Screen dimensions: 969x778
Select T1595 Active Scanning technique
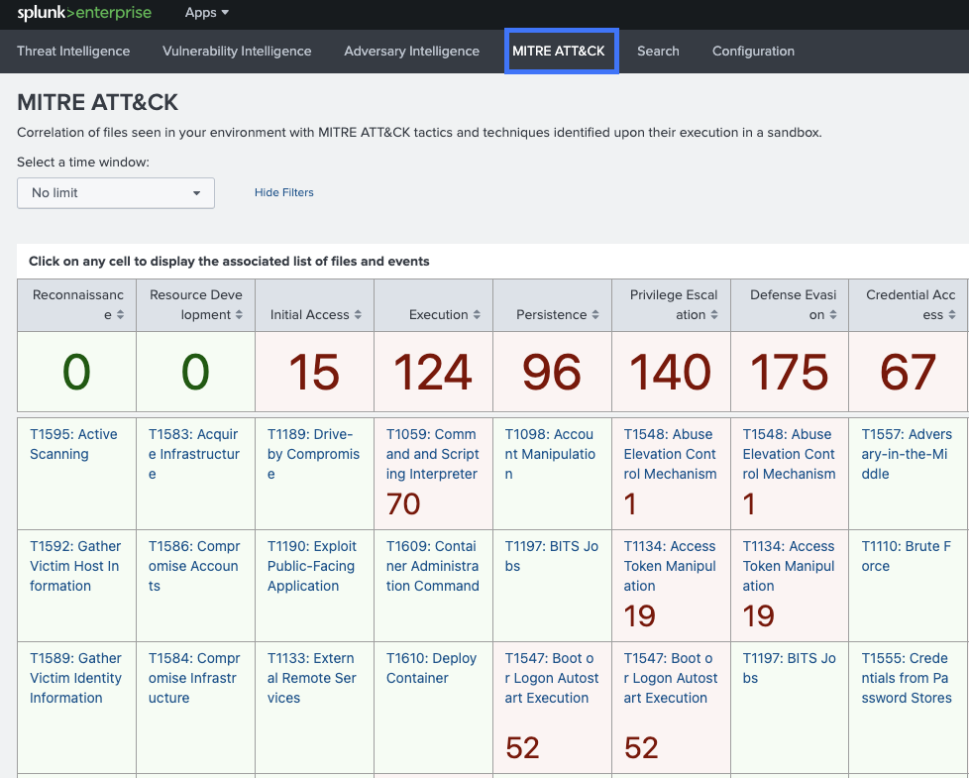pos(73,444)
